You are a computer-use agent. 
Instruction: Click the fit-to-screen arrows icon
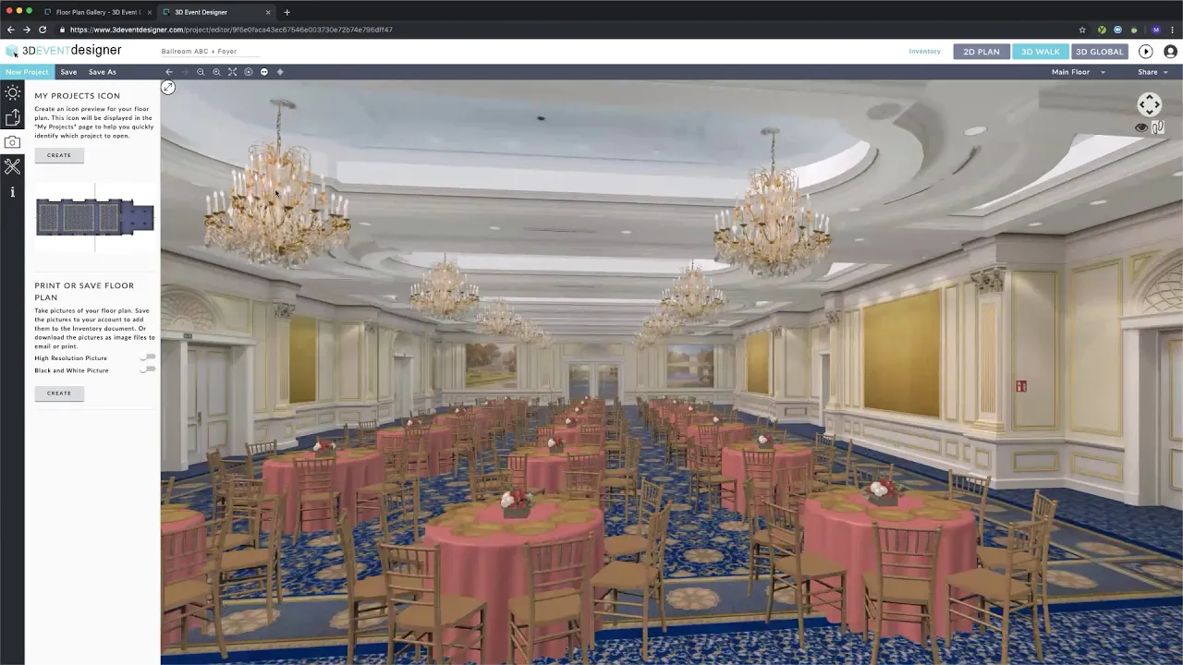point(232,72)
